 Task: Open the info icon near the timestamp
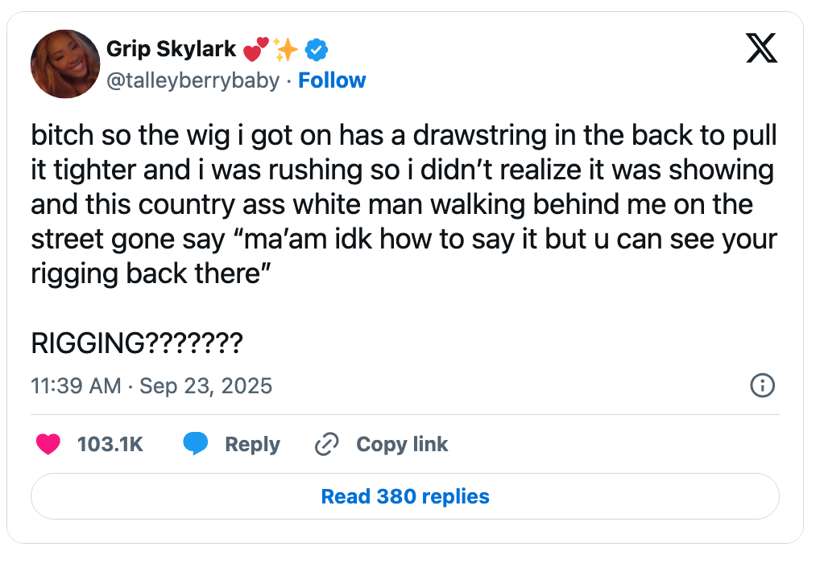pos(763,386)
